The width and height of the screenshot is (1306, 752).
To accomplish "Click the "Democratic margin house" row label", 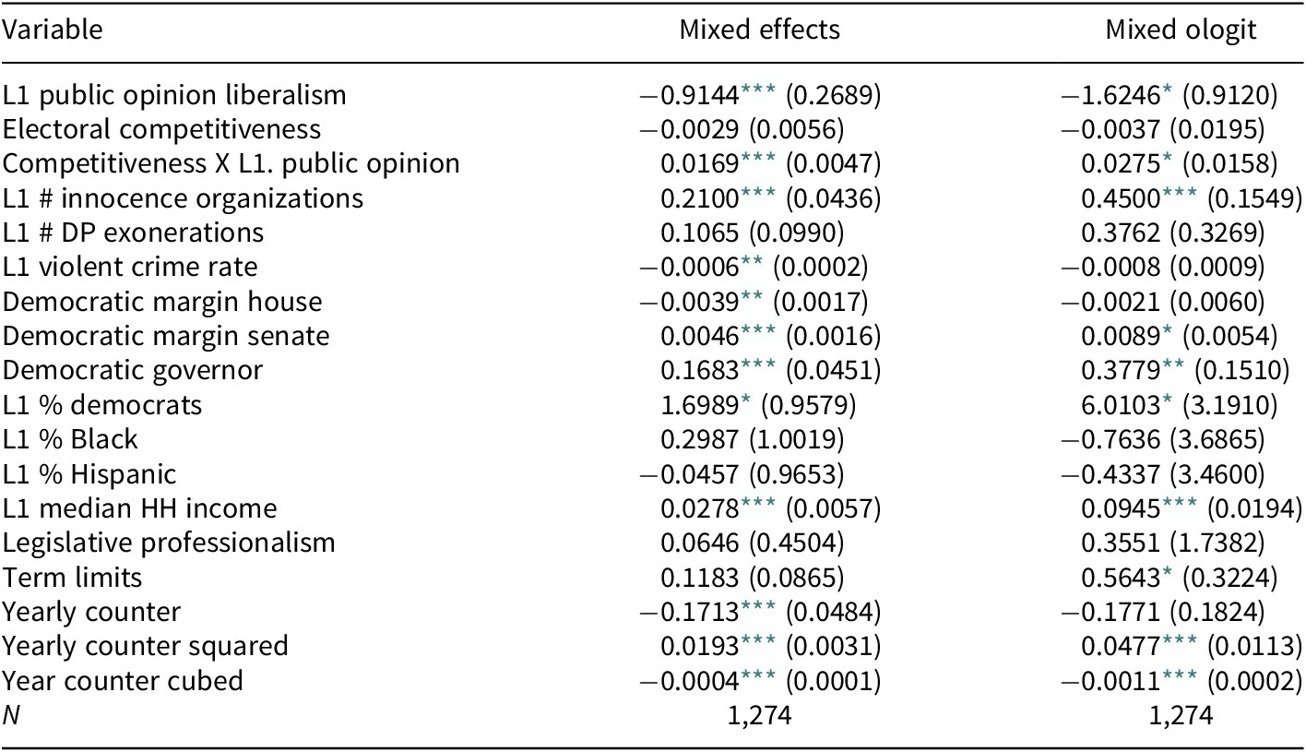I will pos(162,302).
